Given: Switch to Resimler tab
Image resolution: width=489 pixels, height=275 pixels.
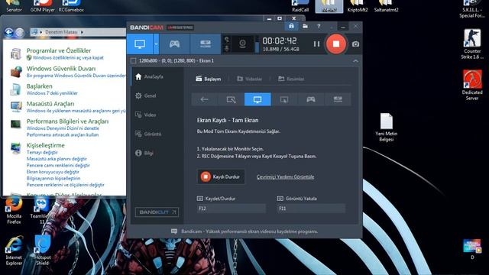Looking at the screenshot, I should coord(291,79).
